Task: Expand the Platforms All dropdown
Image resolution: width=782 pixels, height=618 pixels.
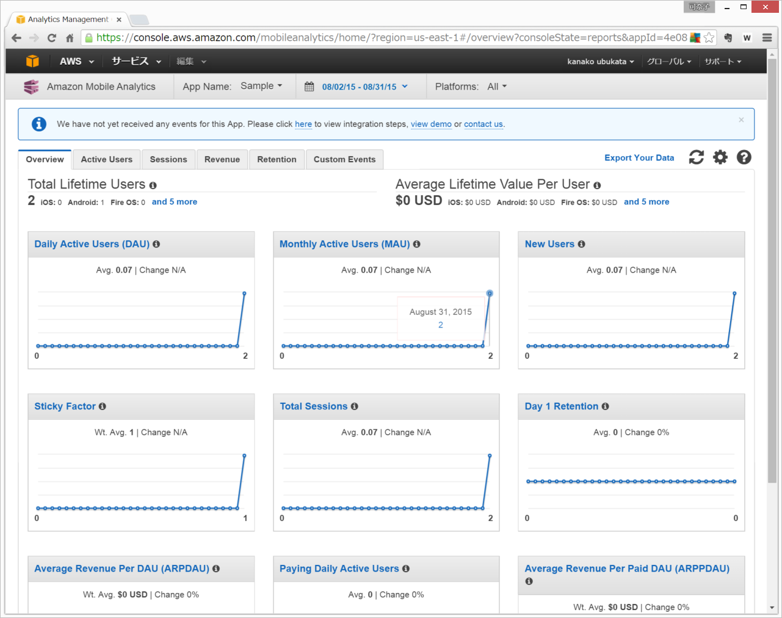Action: (x=497, y=87)
